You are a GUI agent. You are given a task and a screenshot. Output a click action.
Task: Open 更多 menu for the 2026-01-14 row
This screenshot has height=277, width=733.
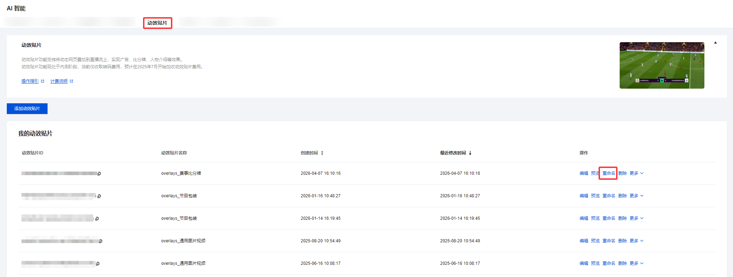click(x=636, y=218)
